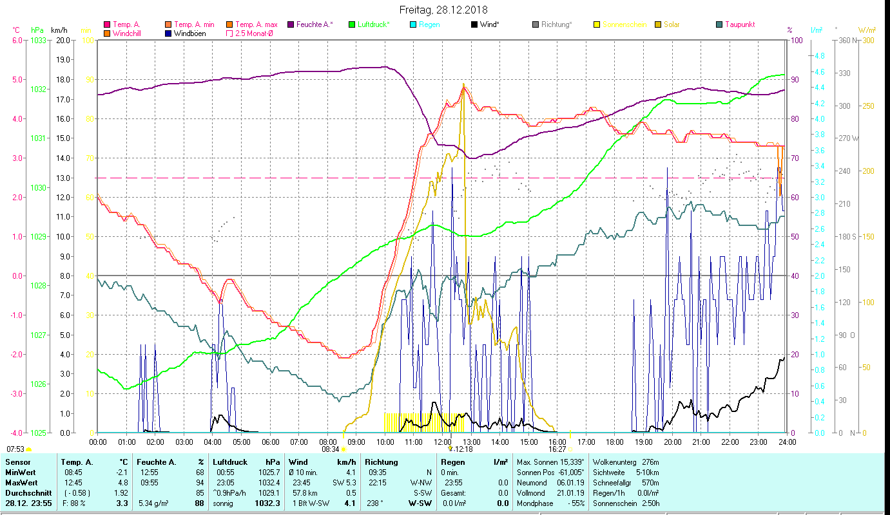This screenshot has height=515, width=890.
Task: Click the max wind value SW 5.3
Action: click(x=345, y=483)
